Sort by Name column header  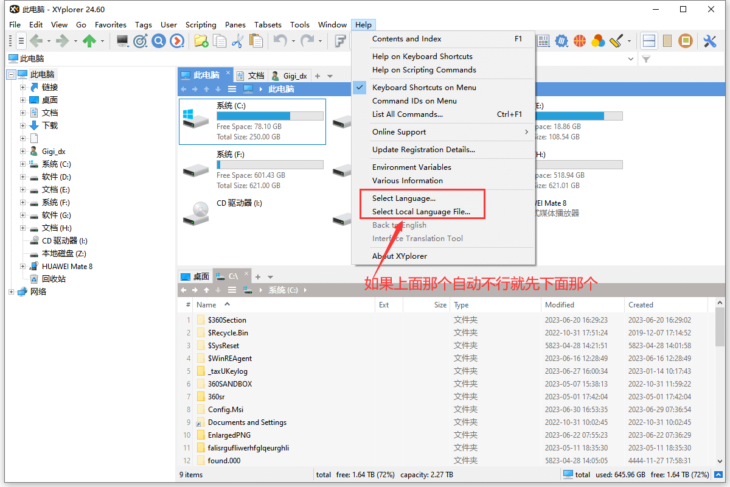coord(283,305)
